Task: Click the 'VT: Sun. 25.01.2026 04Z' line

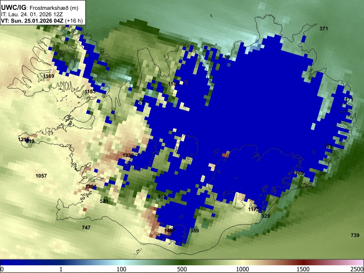Action: coord(32,21)
